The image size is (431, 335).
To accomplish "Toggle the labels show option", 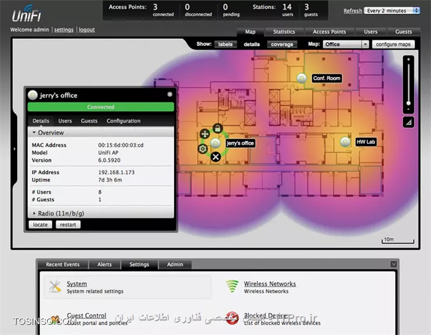I will click(x=226, y=45).
